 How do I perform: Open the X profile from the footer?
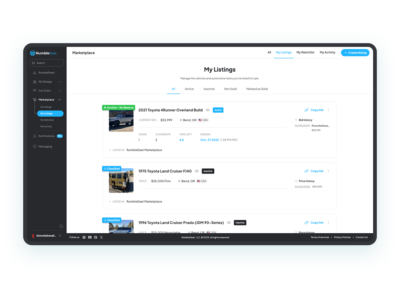click(101, 237)
